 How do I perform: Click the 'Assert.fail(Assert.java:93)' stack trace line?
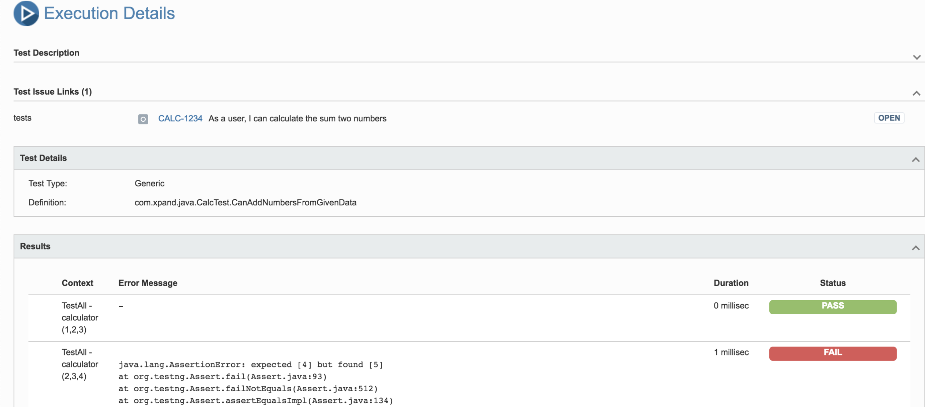222,376
